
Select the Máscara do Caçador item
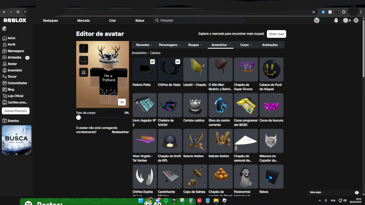pos(271,146)
